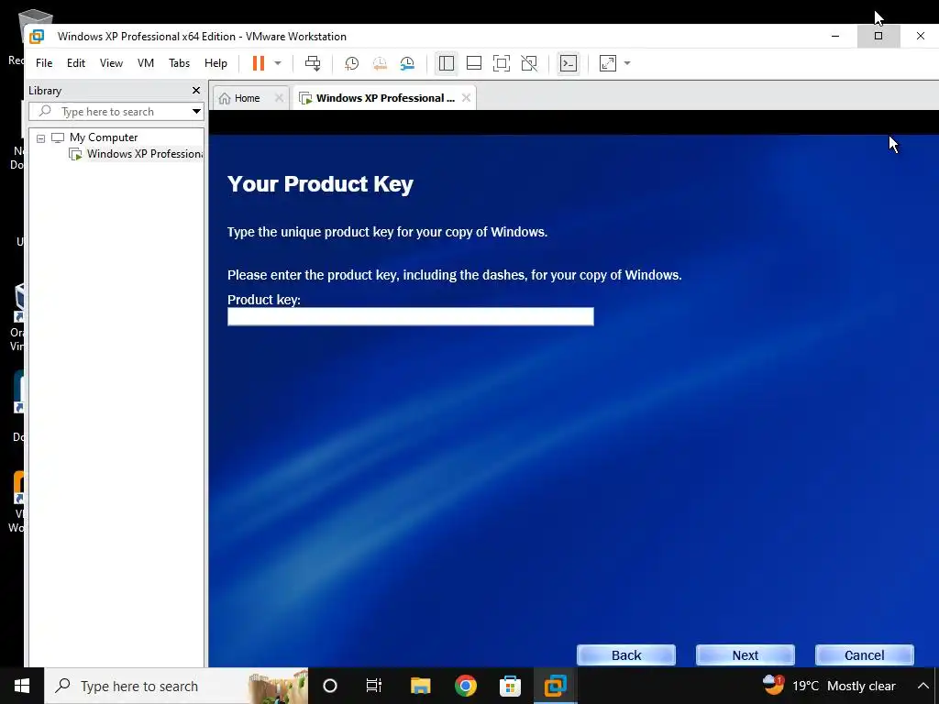Open the Tabs menu

179,63
